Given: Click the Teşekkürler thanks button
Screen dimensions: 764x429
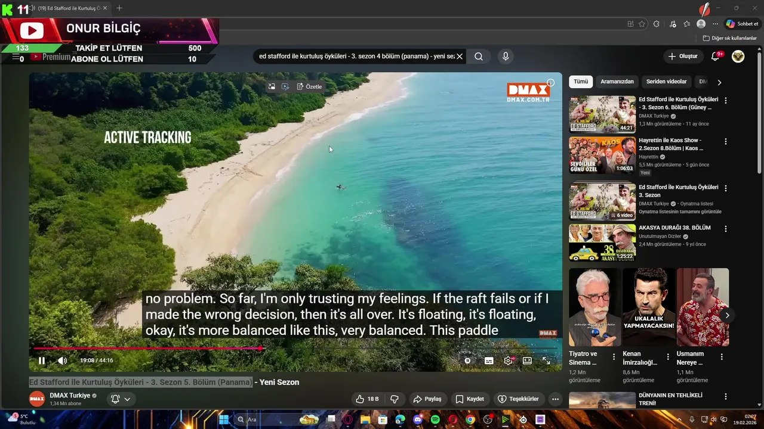Looking at the screenshot, I should point(519,399).
